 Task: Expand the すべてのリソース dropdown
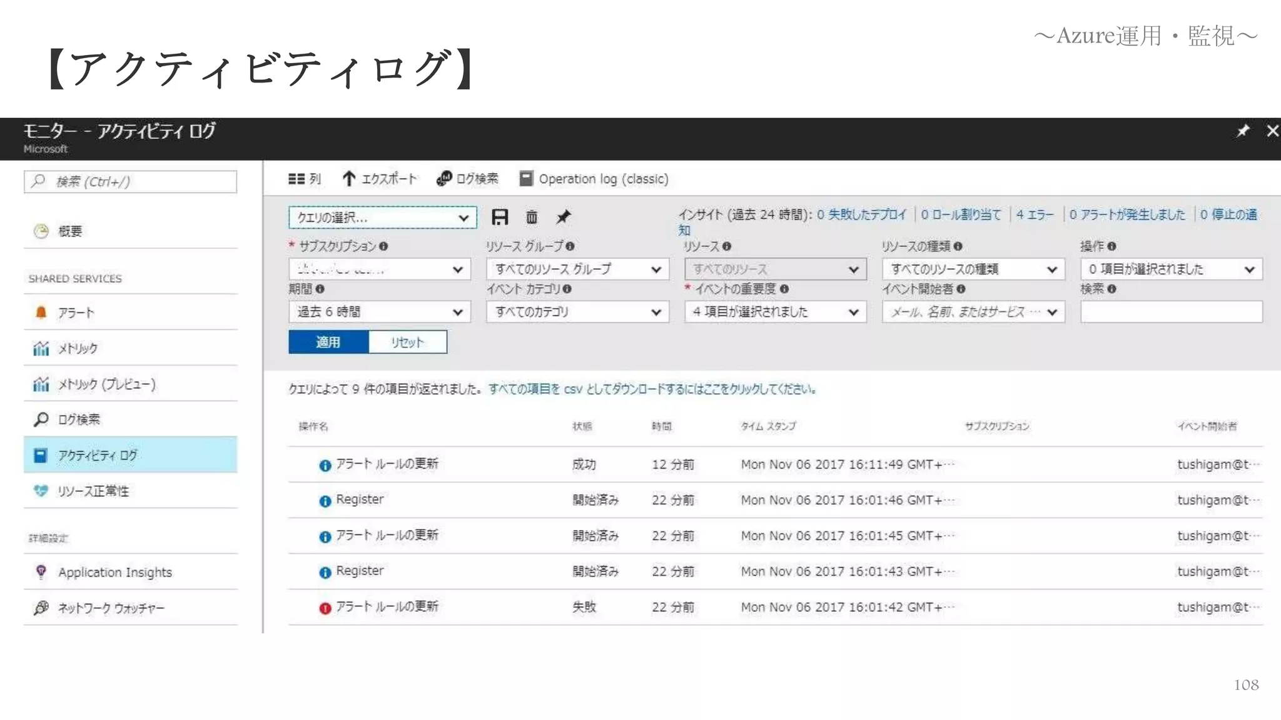point(775,269)
